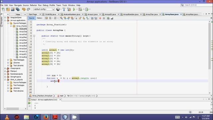This screenshot has height=120, width=213.
Task: Switch to the AnalyzeNumbers.java tab
Action: click(x=72, y=14)
